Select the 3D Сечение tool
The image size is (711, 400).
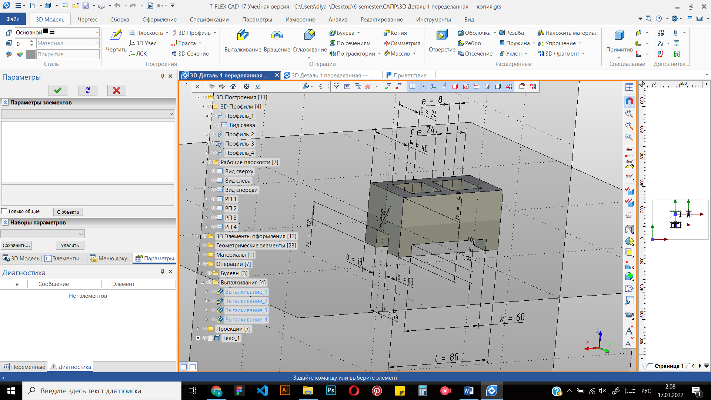[190, 54]
